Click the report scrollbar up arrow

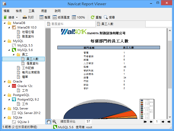click(170, 30)
